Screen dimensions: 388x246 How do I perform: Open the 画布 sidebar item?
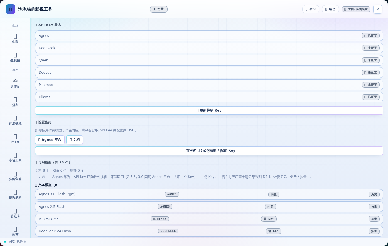coord(15,231)
